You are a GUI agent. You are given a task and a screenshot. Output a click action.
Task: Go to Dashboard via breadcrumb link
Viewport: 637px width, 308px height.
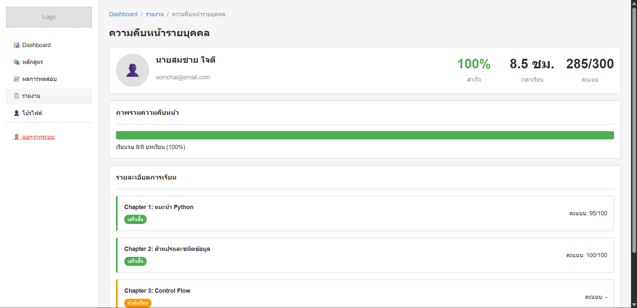123,14
